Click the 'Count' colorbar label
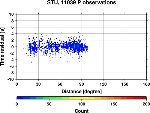This screenshot has width=150, height=113. coord(82,111)
